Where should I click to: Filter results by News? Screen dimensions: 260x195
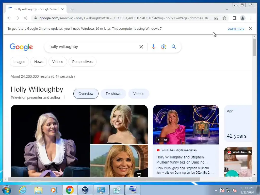coord(39,62)
